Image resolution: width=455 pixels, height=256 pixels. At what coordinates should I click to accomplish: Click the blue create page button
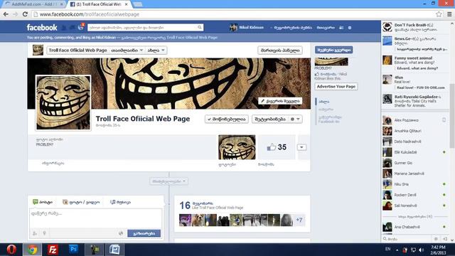click(x=333, y=50)
